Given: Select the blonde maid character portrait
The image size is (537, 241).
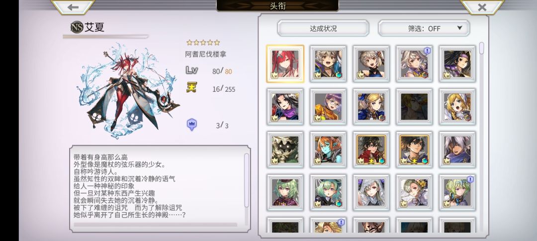Looking at the screenshot, I should click(x=457, y=107).
